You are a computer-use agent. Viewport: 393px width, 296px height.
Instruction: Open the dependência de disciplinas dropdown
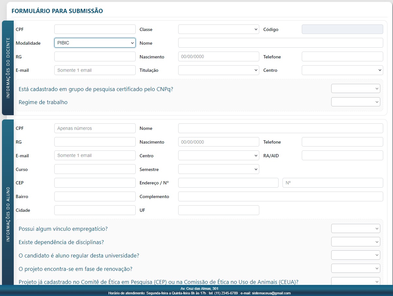click(x=355, y=242)
